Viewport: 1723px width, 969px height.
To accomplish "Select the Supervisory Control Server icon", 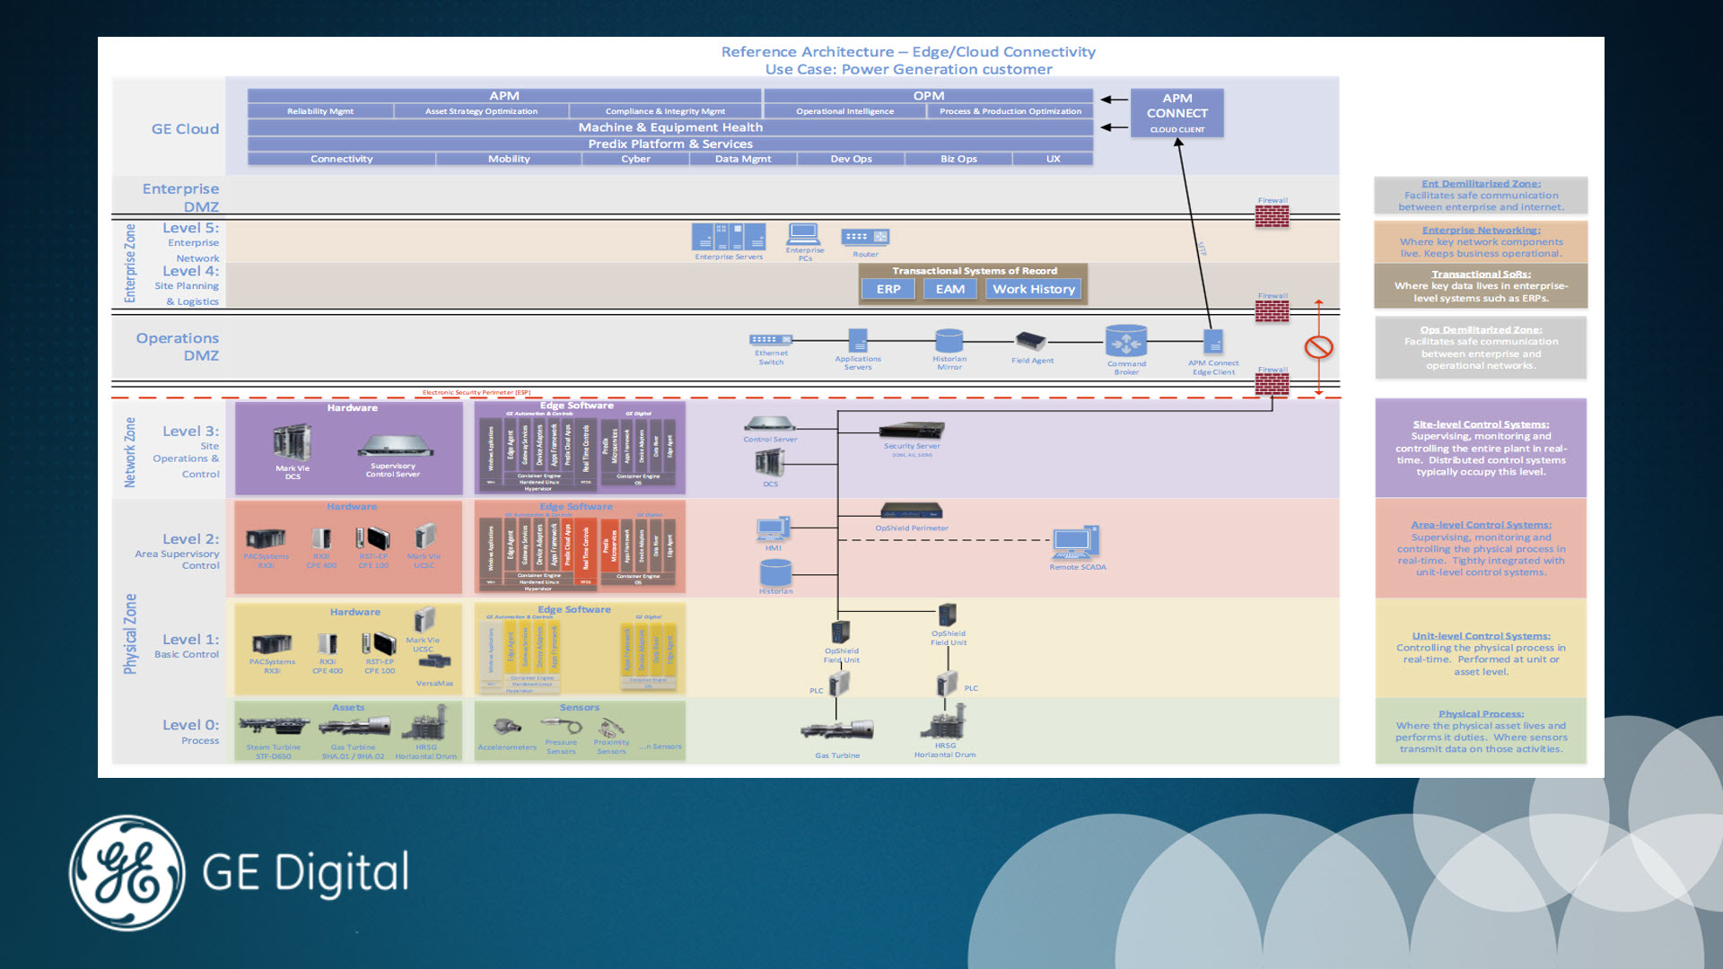I will pos(394,446).
